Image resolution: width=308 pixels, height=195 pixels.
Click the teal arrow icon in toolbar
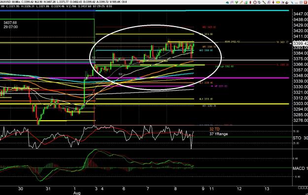(x=227, y=2)
